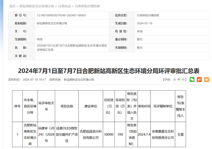
Task: Open the 首页 breadcrumb link
Action: click(12, 6)
